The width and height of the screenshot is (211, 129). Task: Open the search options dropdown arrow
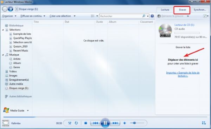(x=148, y=16)
